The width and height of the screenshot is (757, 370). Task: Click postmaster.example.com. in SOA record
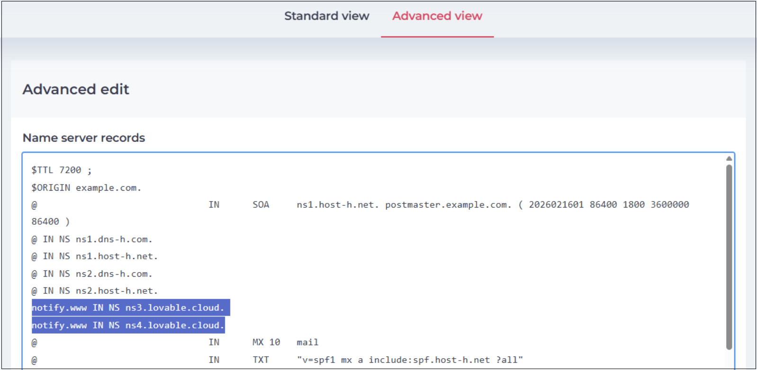point(448,205)
